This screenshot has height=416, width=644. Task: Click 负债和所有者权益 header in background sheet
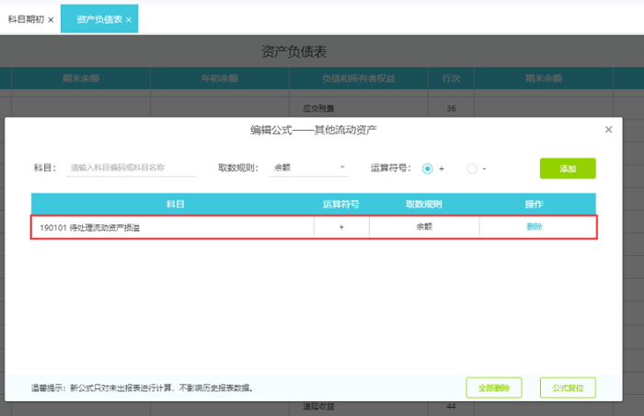[x=359, y=78]
